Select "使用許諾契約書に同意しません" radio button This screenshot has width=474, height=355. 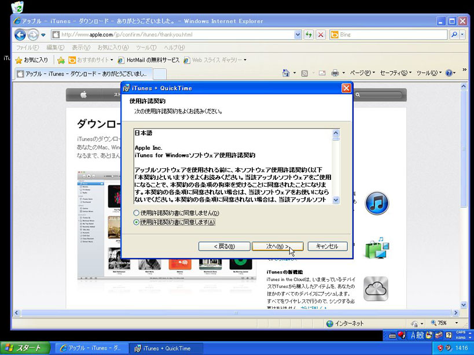click(137, 213)
